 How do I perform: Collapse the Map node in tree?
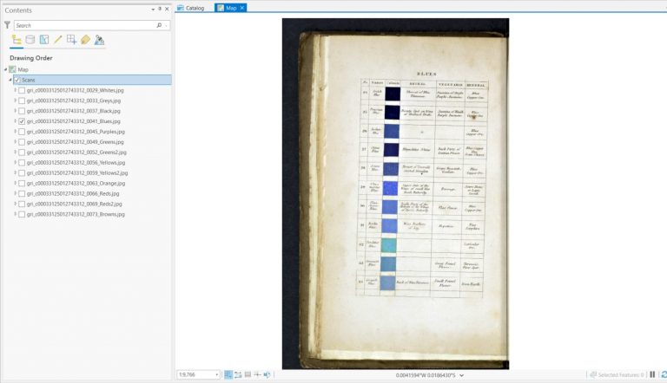coord(5,69)
